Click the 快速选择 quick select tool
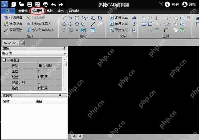199x140 pixels. coord(13,18)
